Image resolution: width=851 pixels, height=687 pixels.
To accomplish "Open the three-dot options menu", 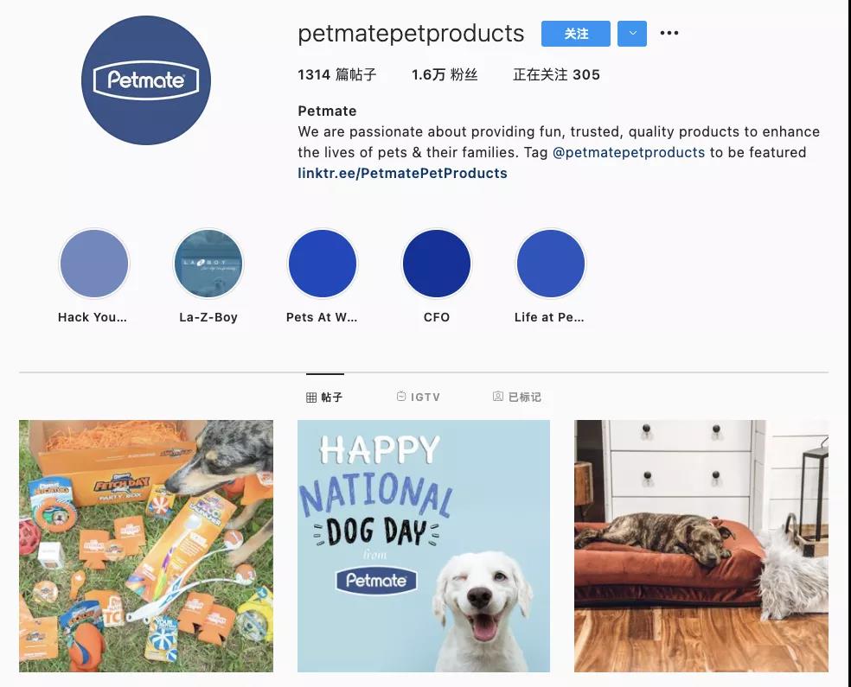I will pos(669,33).
